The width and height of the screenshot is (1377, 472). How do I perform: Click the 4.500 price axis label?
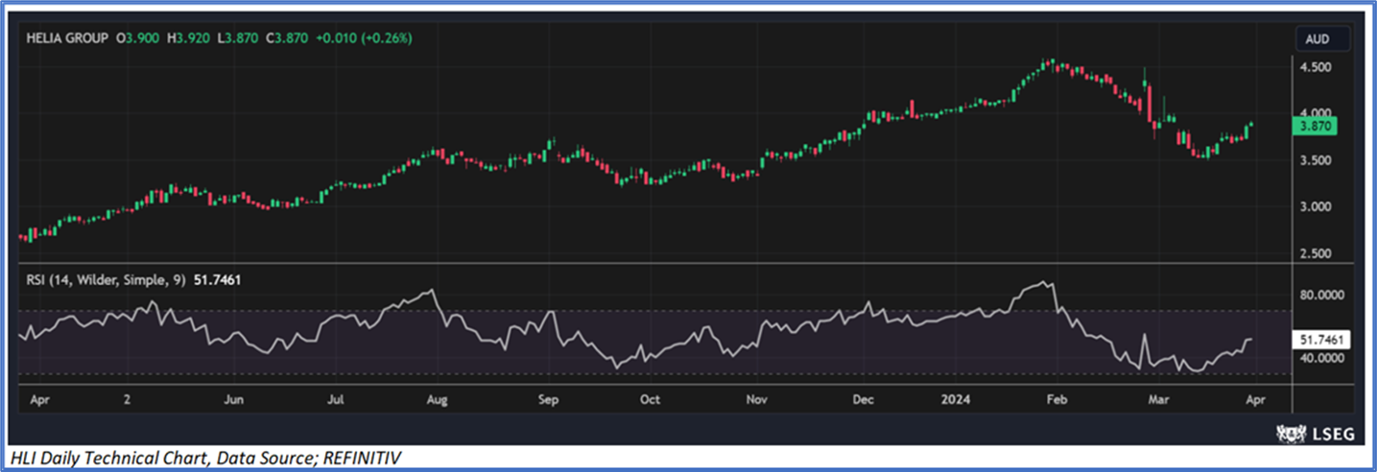(1316, 67)
